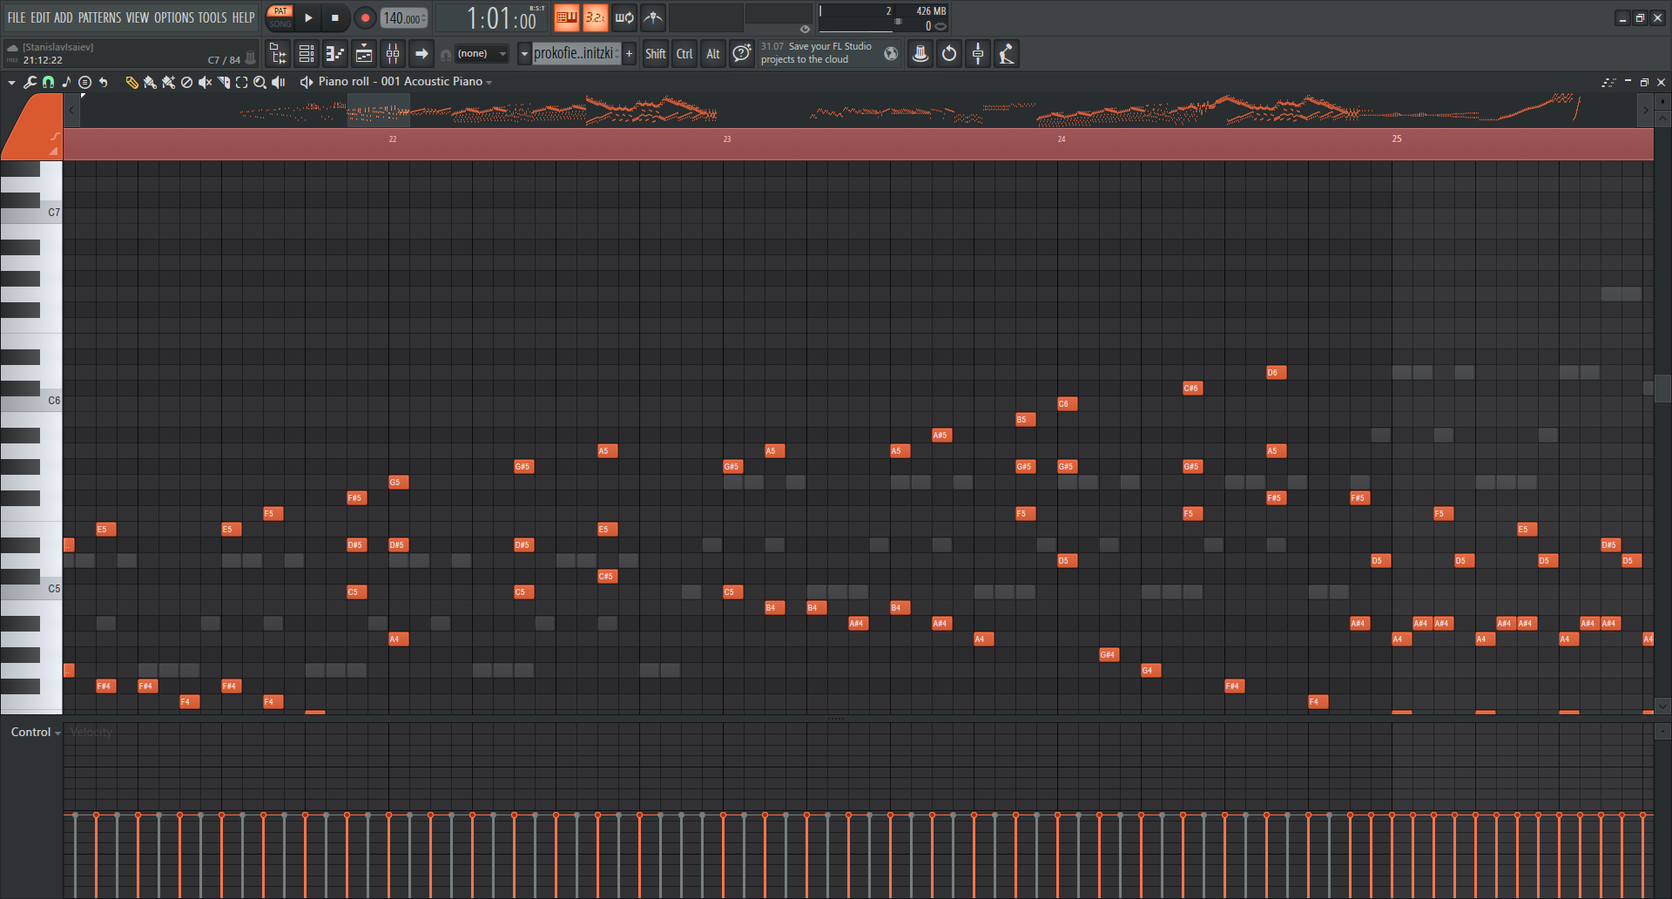Toggle the headphone icon beside (none)
Screen dimensions: 1672x899
pyautogui.click(x=446, y=55)
